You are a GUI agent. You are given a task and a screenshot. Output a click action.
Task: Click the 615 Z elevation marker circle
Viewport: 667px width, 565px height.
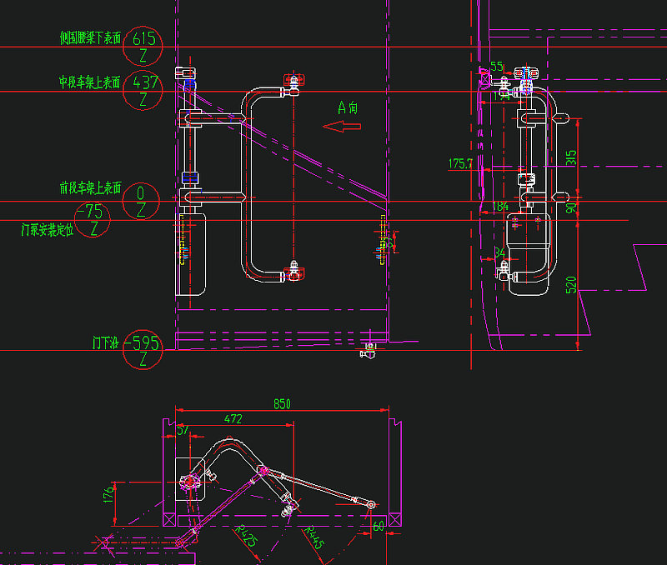pos(143,45)
